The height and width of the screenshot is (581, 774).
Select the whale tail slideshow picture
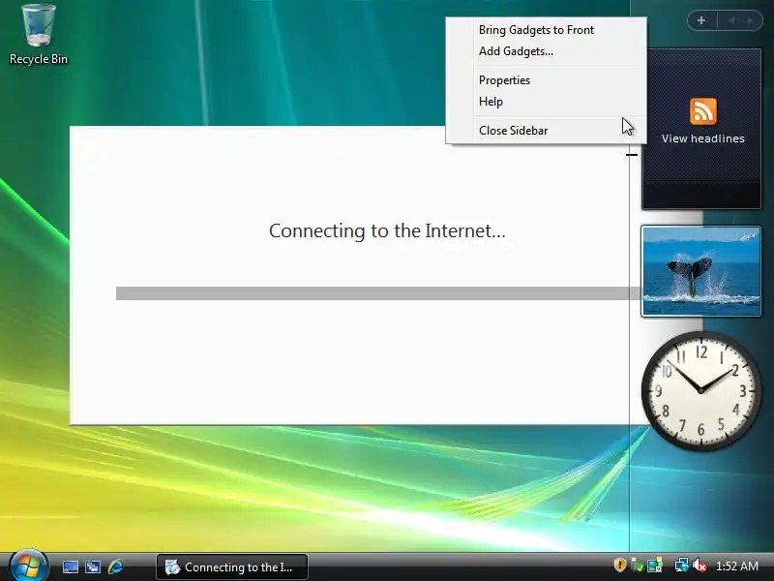click(x=700, y=271)
